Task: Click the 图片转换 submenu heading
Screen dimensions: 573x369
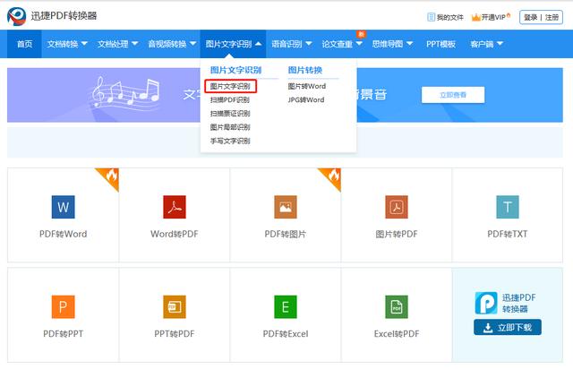Action: (305, 70)
